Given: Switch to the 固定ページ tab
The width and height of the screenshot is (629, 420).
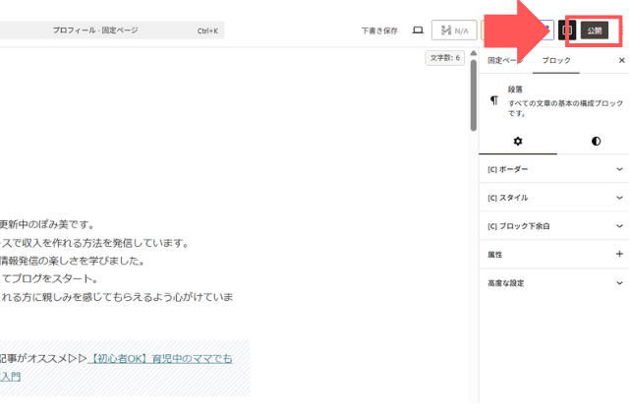Looking at the screenshot, I should [x=504, y=60].
